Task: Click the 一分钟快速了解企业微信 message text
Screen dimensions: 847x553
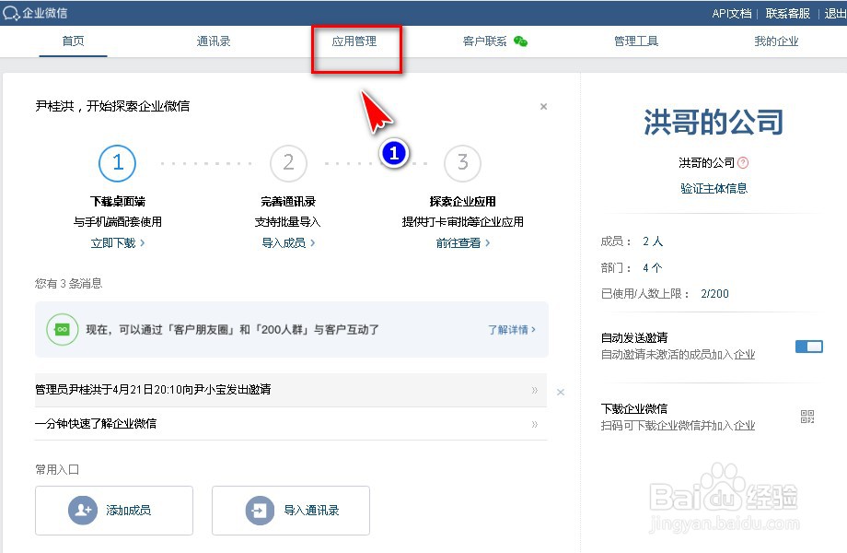Action: tap(96, 424)
